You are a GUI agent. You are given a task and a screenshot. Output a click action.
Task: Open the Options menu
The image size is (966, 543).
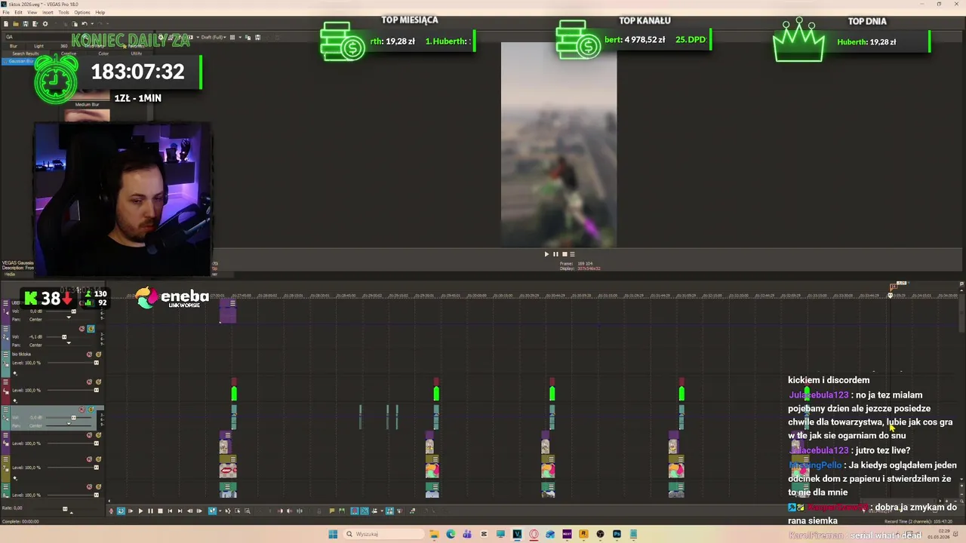(82, 12)
